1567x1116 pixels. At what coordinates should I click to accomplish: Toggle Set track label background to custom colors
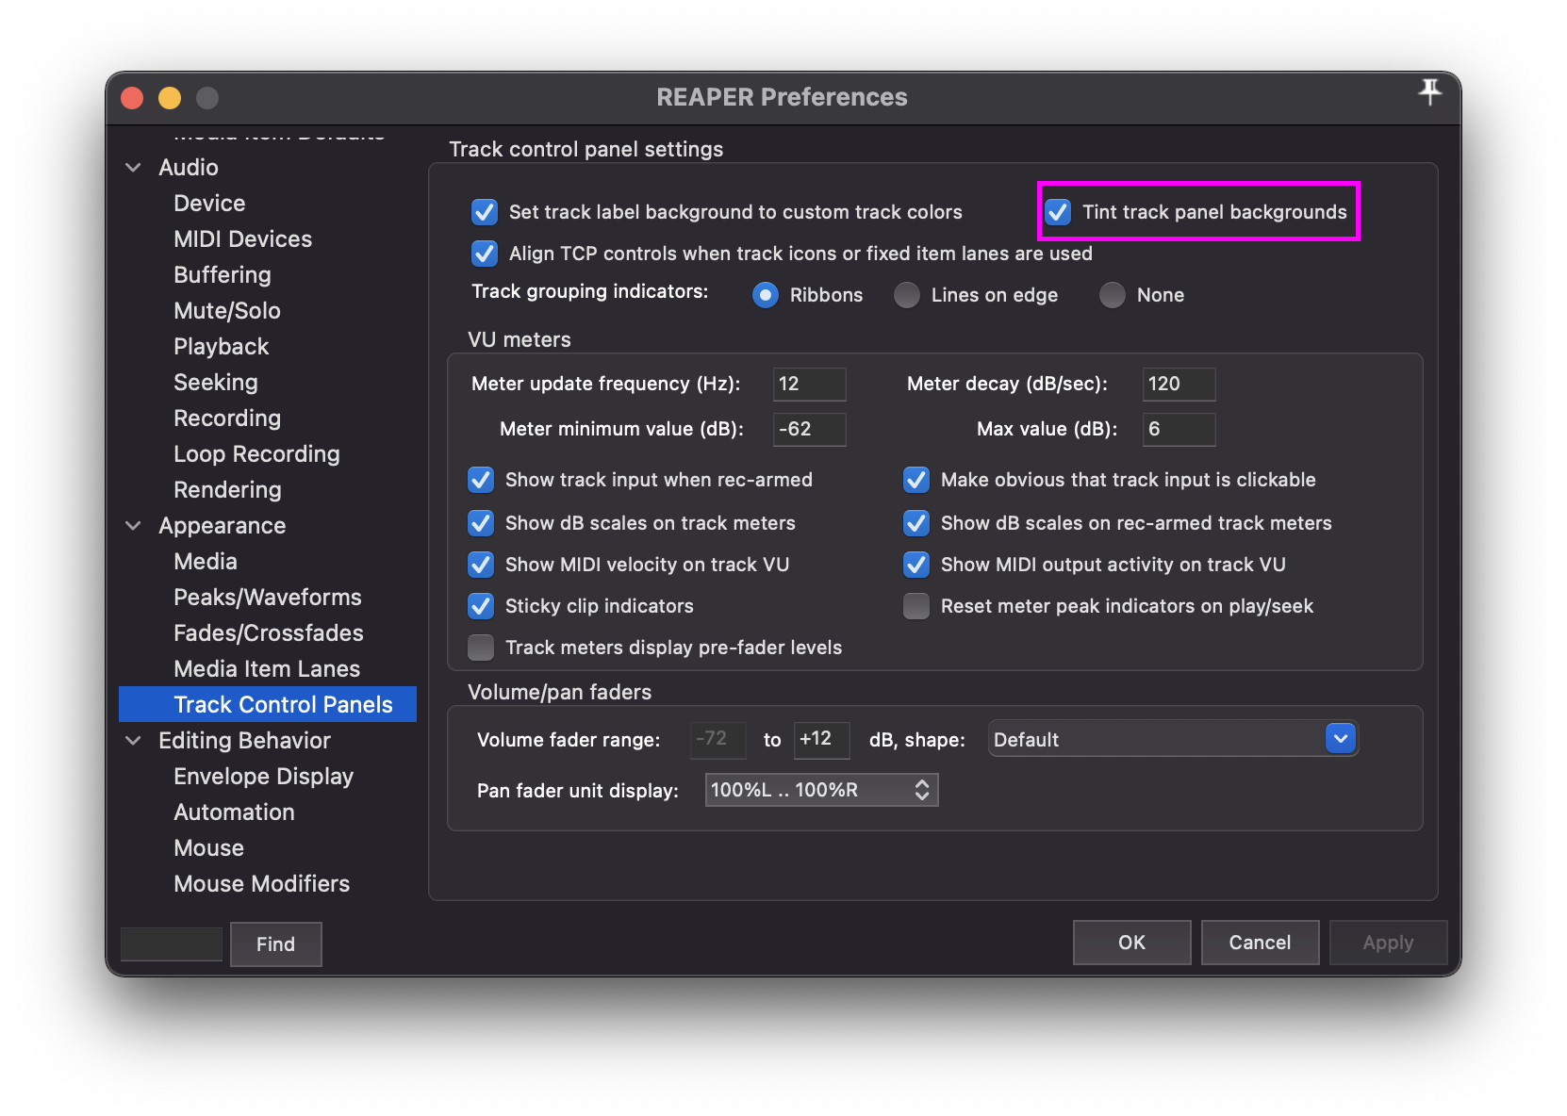click(x=485, y=212)
